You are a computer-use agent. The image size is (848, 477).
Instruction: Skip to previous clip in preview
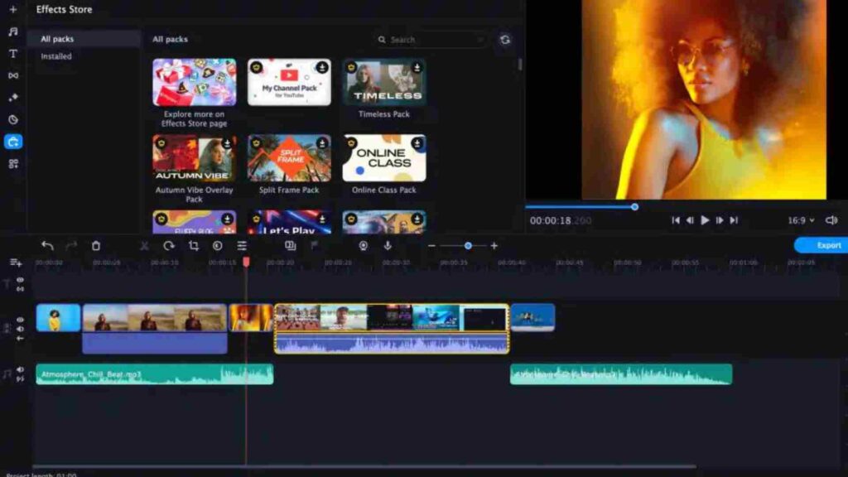[x=676, y=220]
